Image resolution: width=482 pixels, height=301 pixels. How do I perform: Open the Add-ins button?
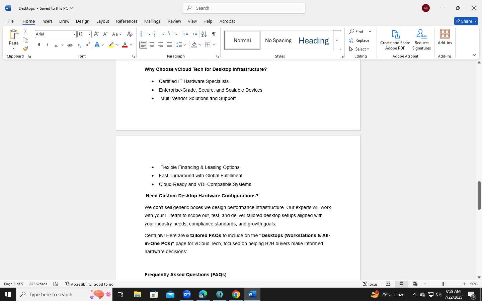445,37
